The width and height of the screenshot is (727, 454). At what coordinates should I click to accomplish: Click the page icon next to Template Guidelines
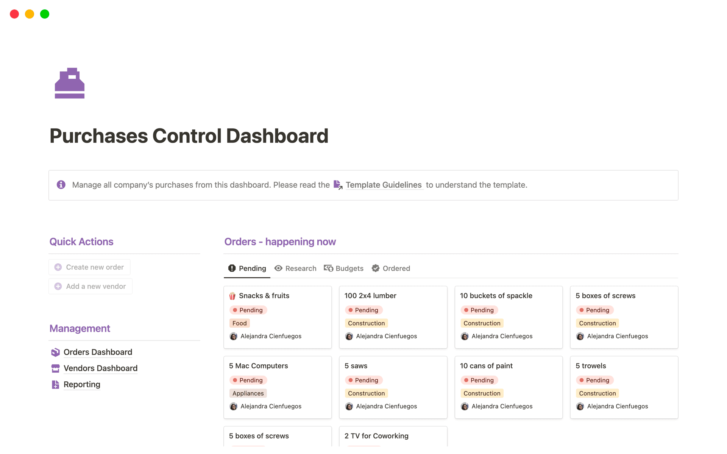pyautogui.click(x=337, y=185)
